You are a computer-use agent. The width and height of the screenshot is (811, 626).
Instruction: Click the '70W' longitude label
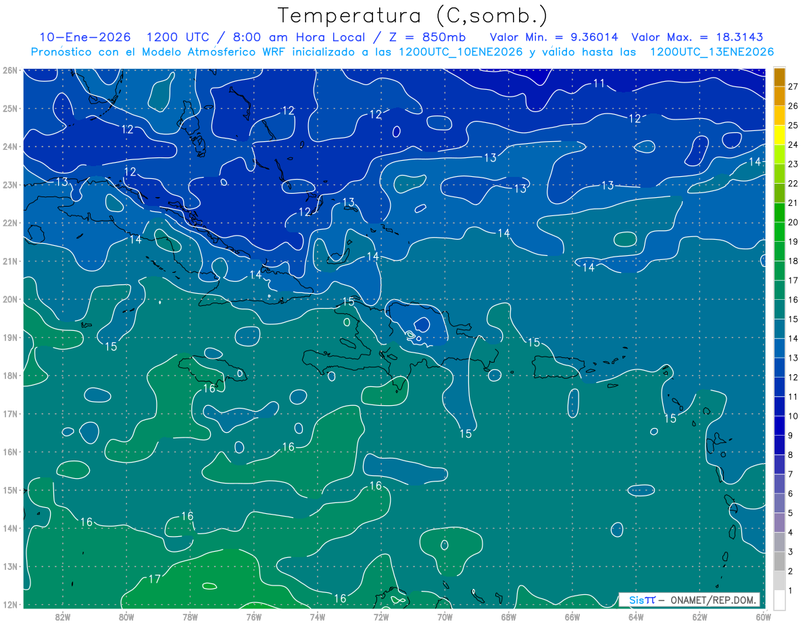point(445,617)
